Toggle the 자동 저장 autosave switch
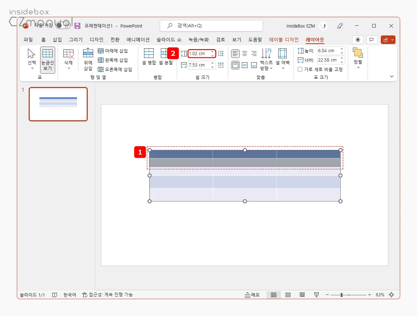 pos(63,26)
